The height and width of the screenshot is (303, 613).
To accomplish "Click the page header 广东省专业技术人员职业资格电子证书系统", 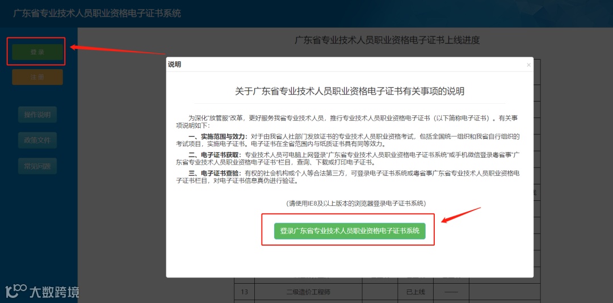I will click(x=97, y=13).
